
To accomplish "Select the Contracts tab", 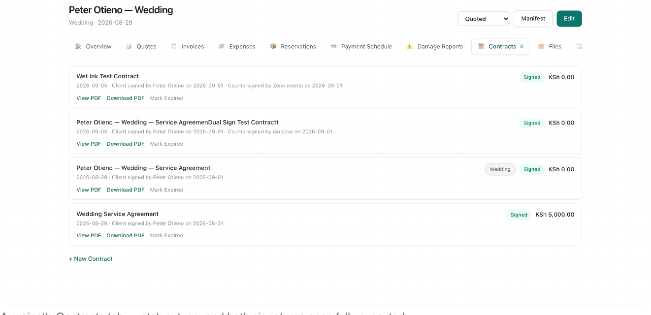I will coord(500,46).
